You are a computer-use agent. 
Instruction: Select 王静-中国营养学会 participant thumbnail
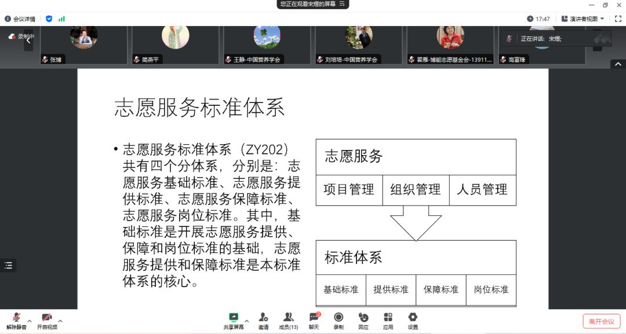click(267, 45)
